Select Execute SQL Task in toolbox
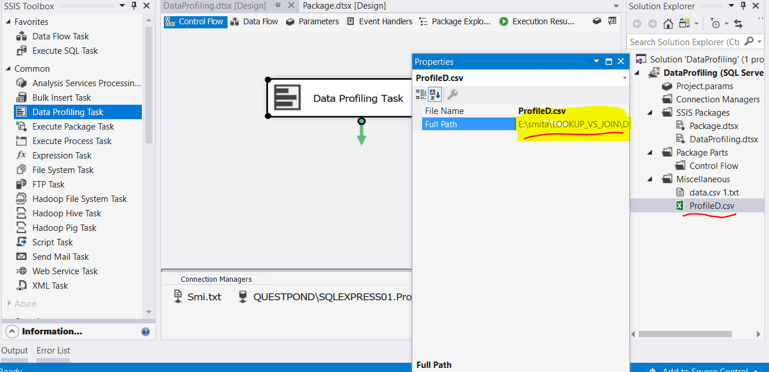 (x=65, y=51)
